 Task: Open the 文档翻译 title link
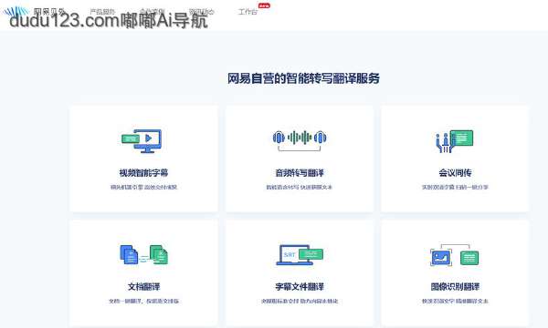click(143, 286)
